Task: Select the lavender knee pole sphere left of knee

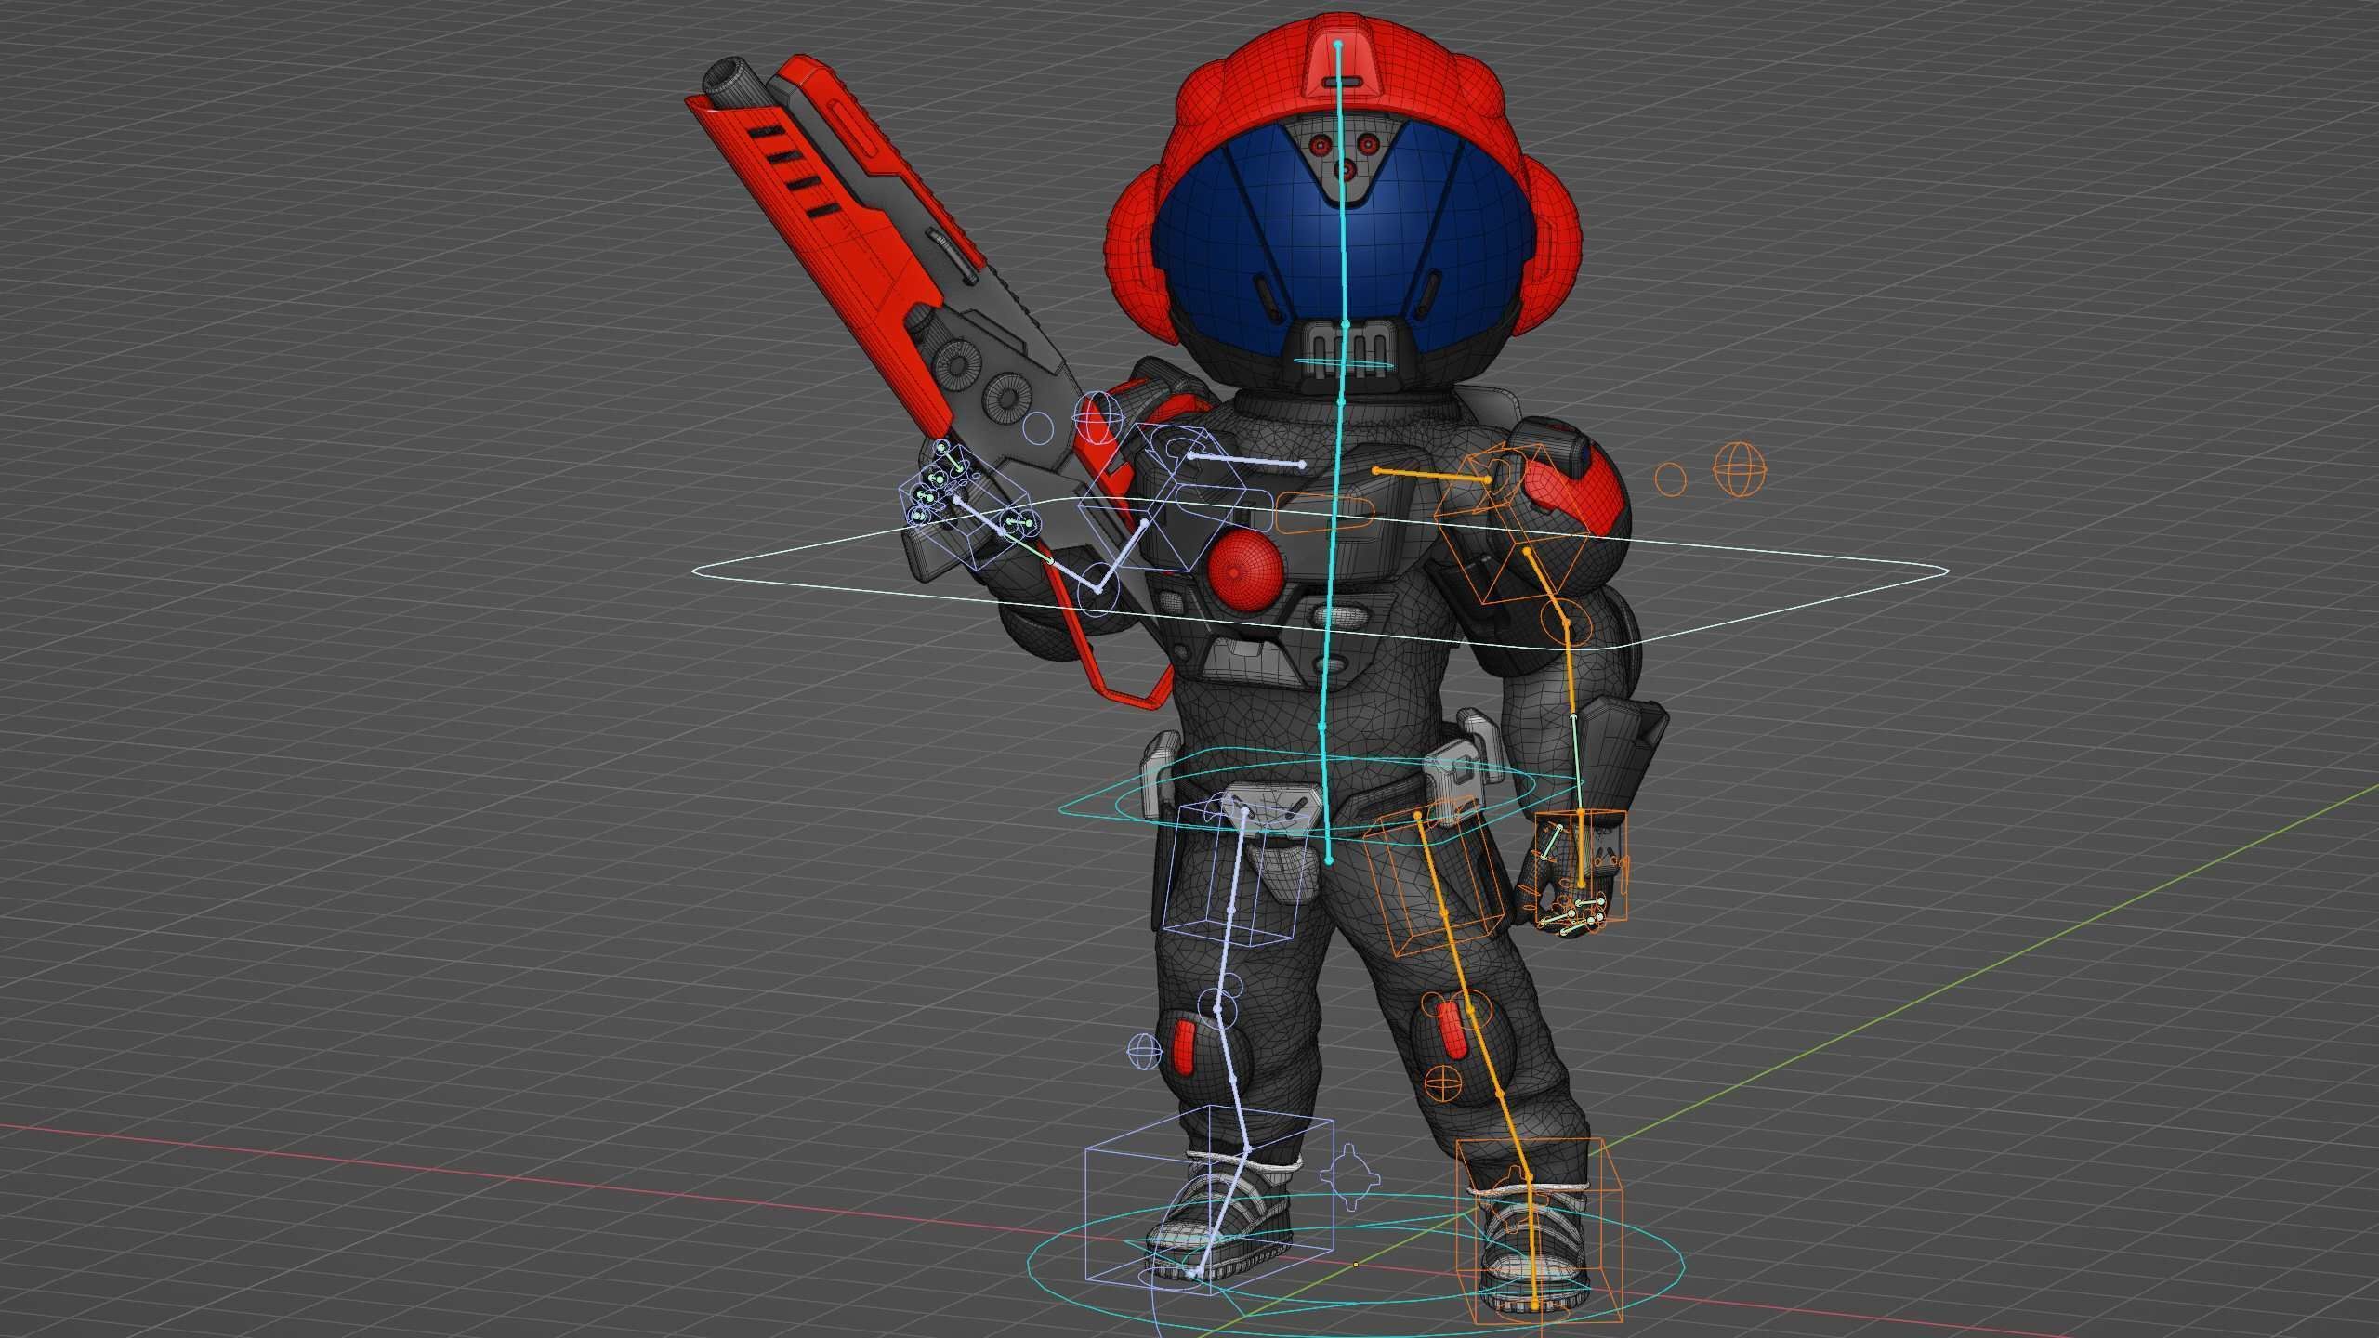Action: 1144,1051
